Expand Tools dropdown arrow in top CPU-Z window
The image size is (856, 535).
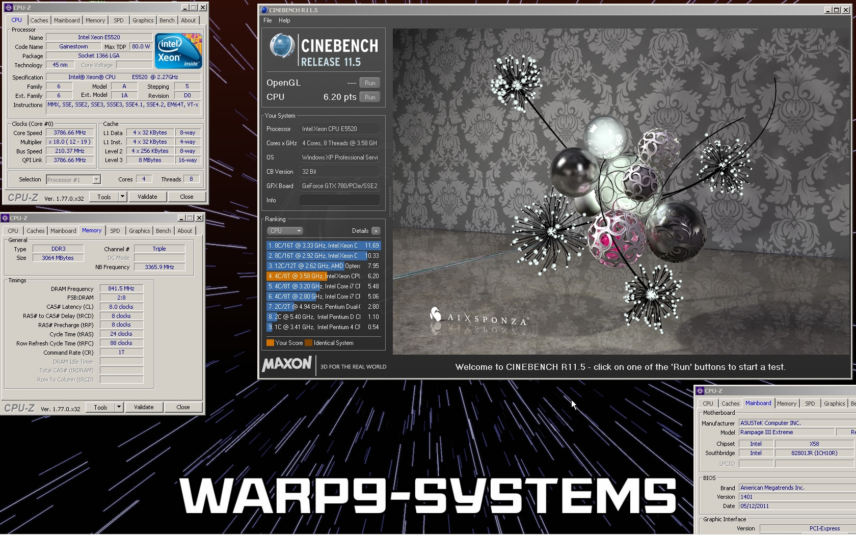coord(122,197)
